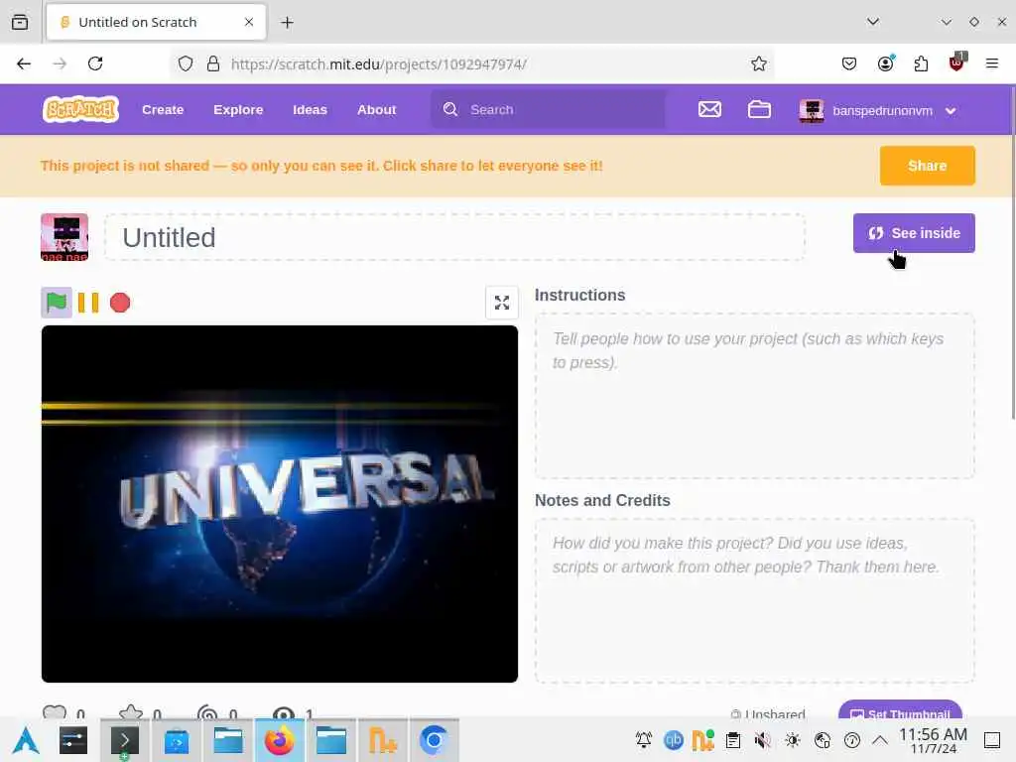Bookmark this page with the star icon
This screenshot has width=1016, height=762.
[759, 63]
